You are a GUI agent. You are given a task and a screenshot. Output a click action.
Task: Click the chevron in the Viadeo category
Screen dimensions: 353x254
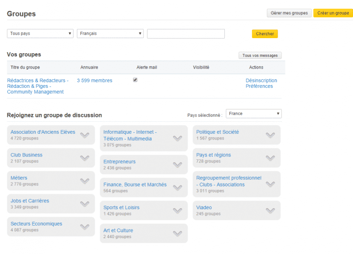[x=270, y=211]
